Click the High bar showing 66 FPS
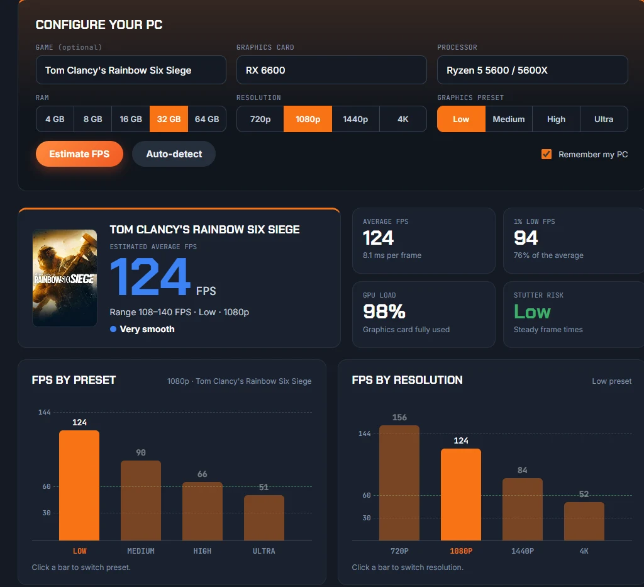Image resolution: width=644 pixels, height=587 pixels. [x=203, y=511]
